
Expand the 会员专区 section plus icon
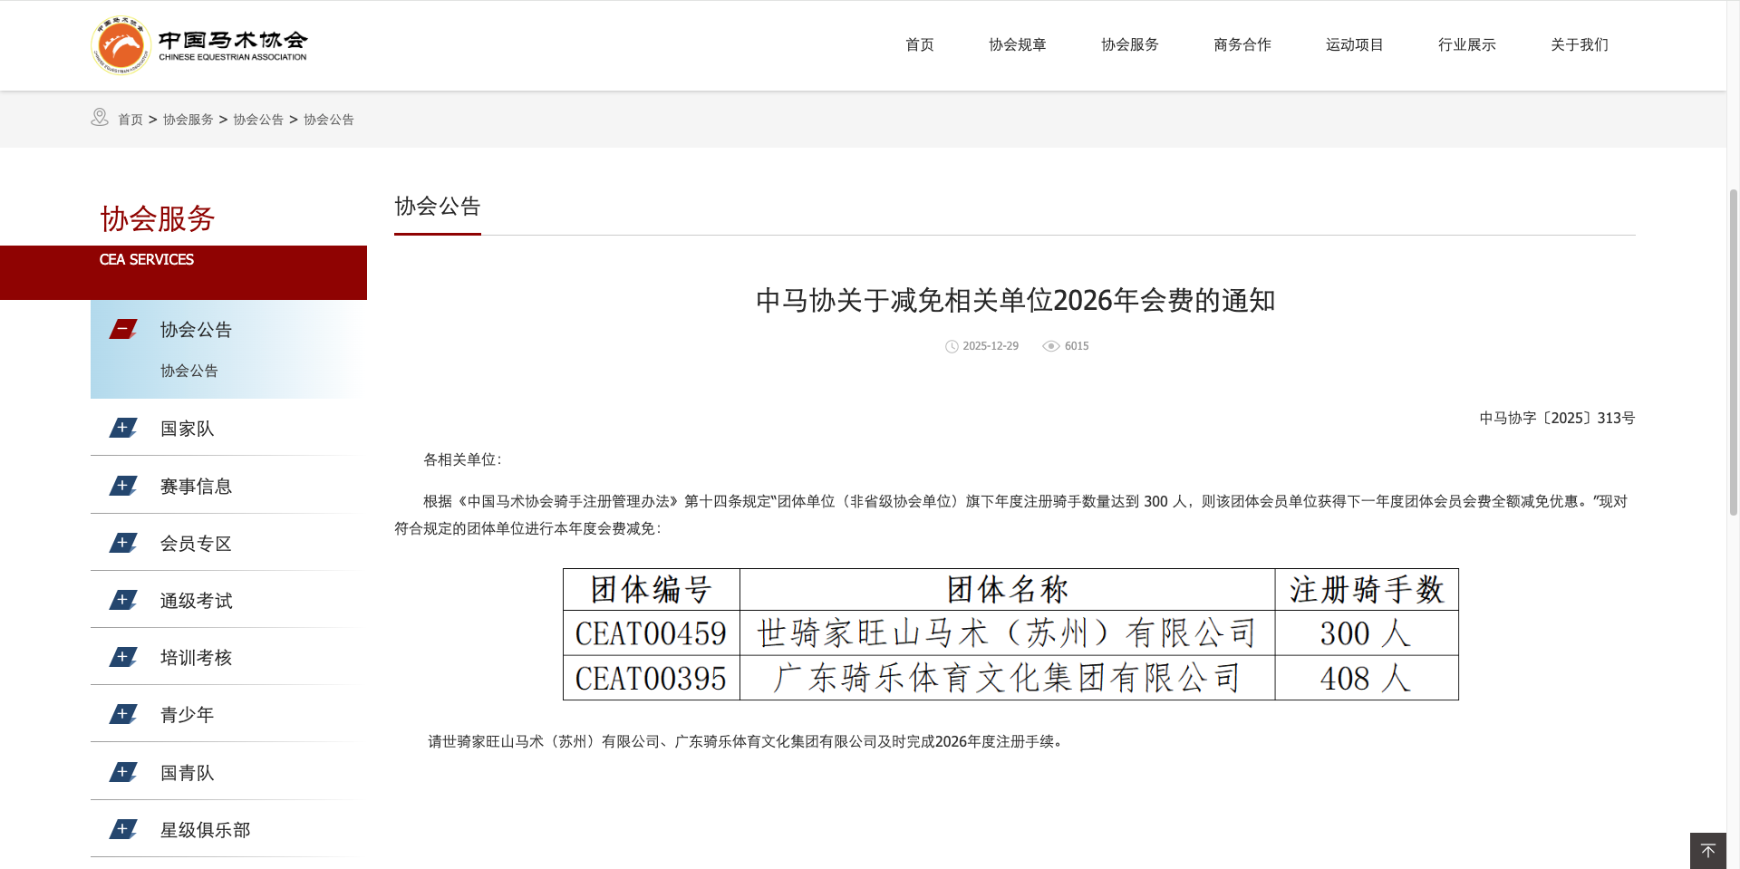(123, 543)
